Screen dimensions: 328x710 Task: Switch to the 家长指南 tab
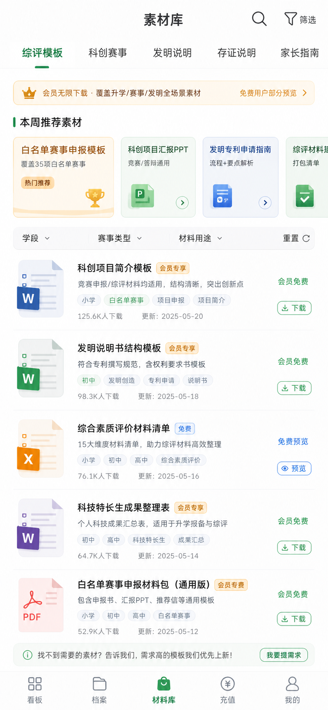[x=300, y=53]
